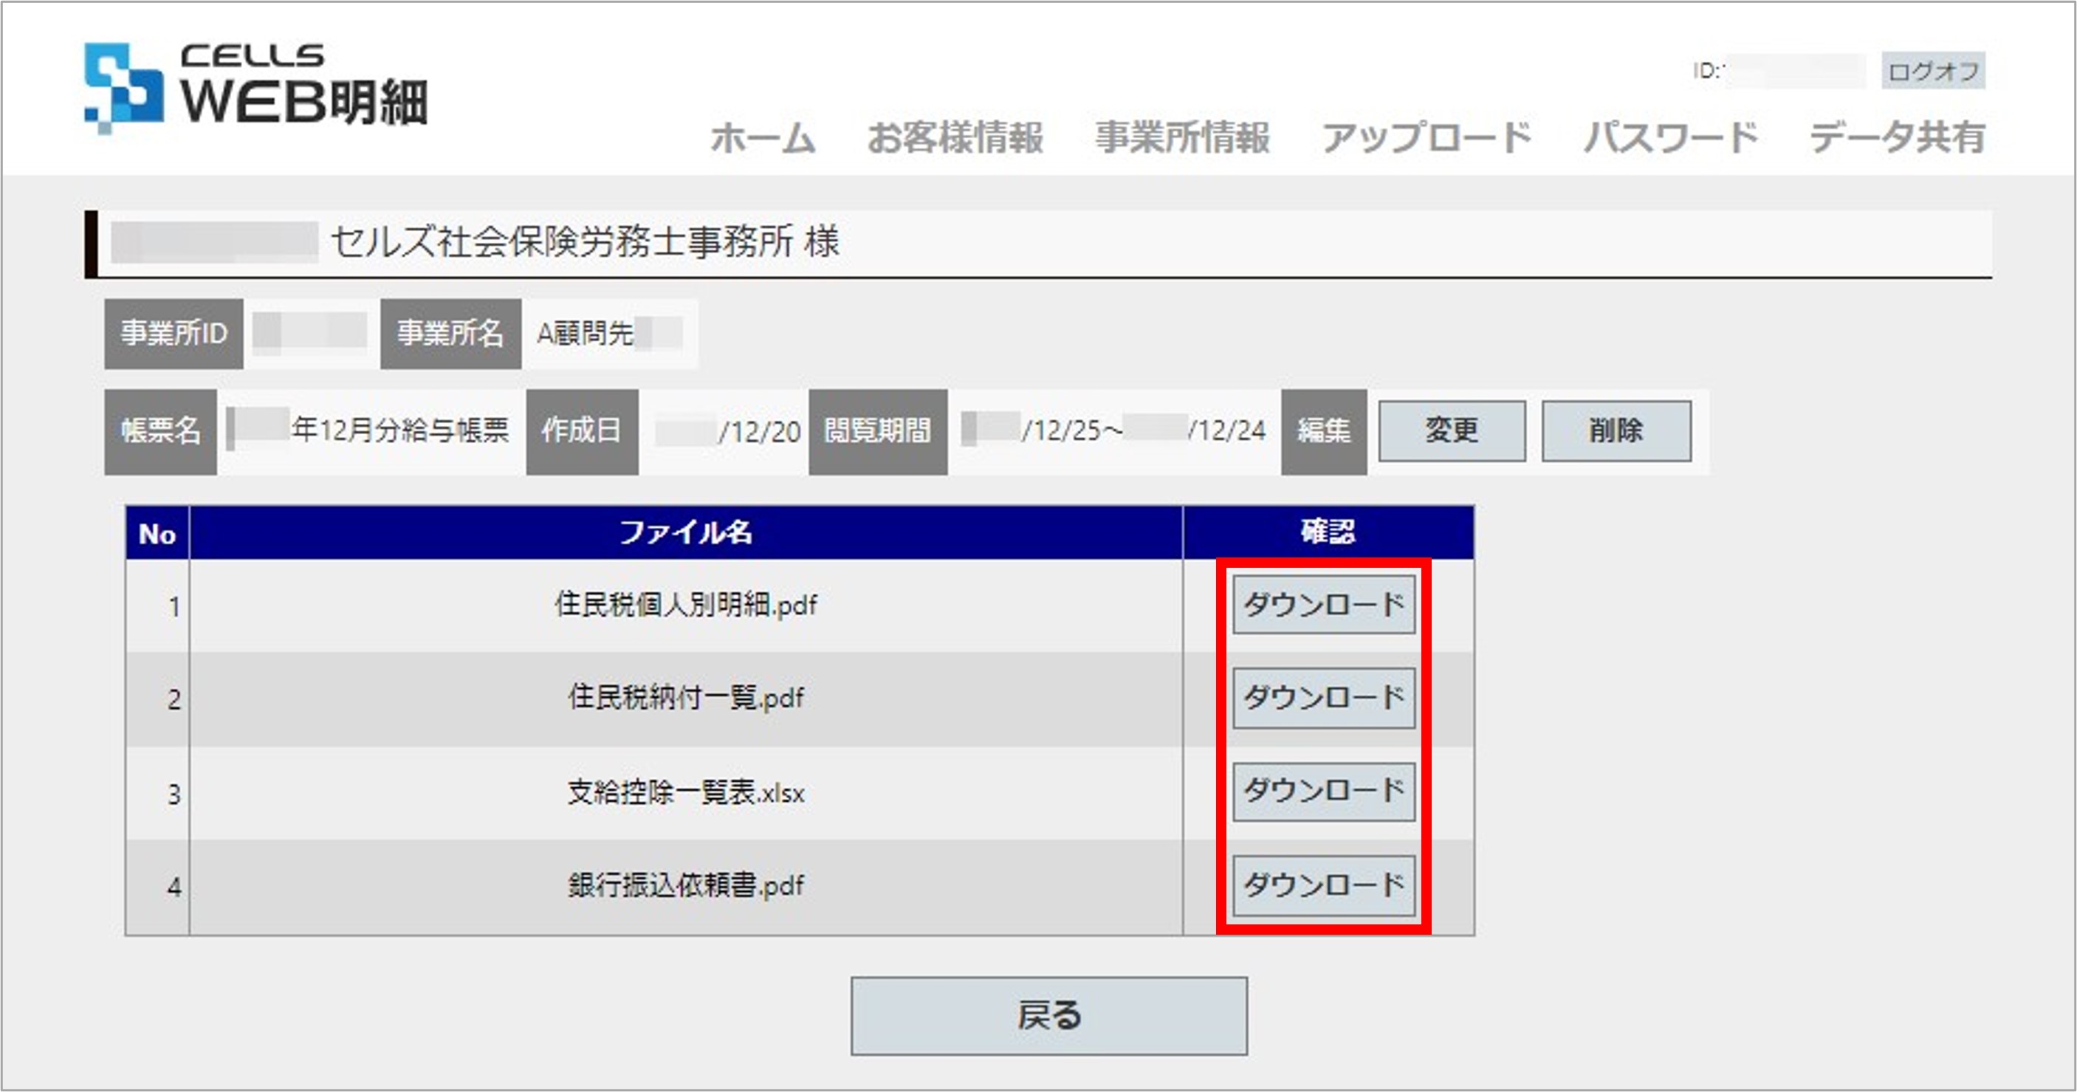Click the 変更 edit button
Image resolution: width=2077 pixels, height=1092 pixels.
(x=1452, y=430)
